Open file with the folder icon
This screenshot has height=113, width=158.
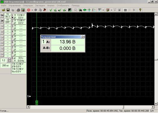4,10
